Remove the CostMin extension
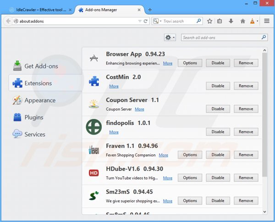 tap(246, 86)
